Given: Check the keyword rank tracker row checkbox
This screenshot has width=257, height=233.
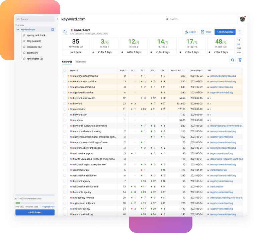Looking at the screenshot, I should [x=65, y=98].
